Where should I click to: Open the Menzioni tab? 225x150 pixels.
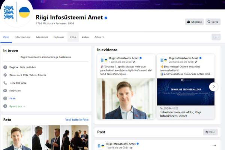[x=42, y=37]
